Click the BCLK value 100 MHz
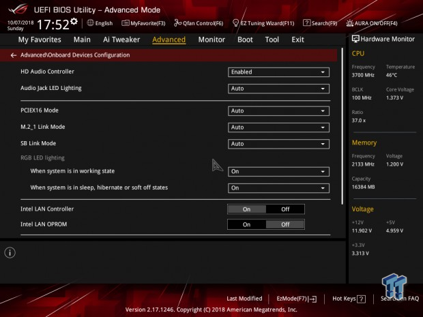Viewport: 423px width, 317px height. [362, 98]
